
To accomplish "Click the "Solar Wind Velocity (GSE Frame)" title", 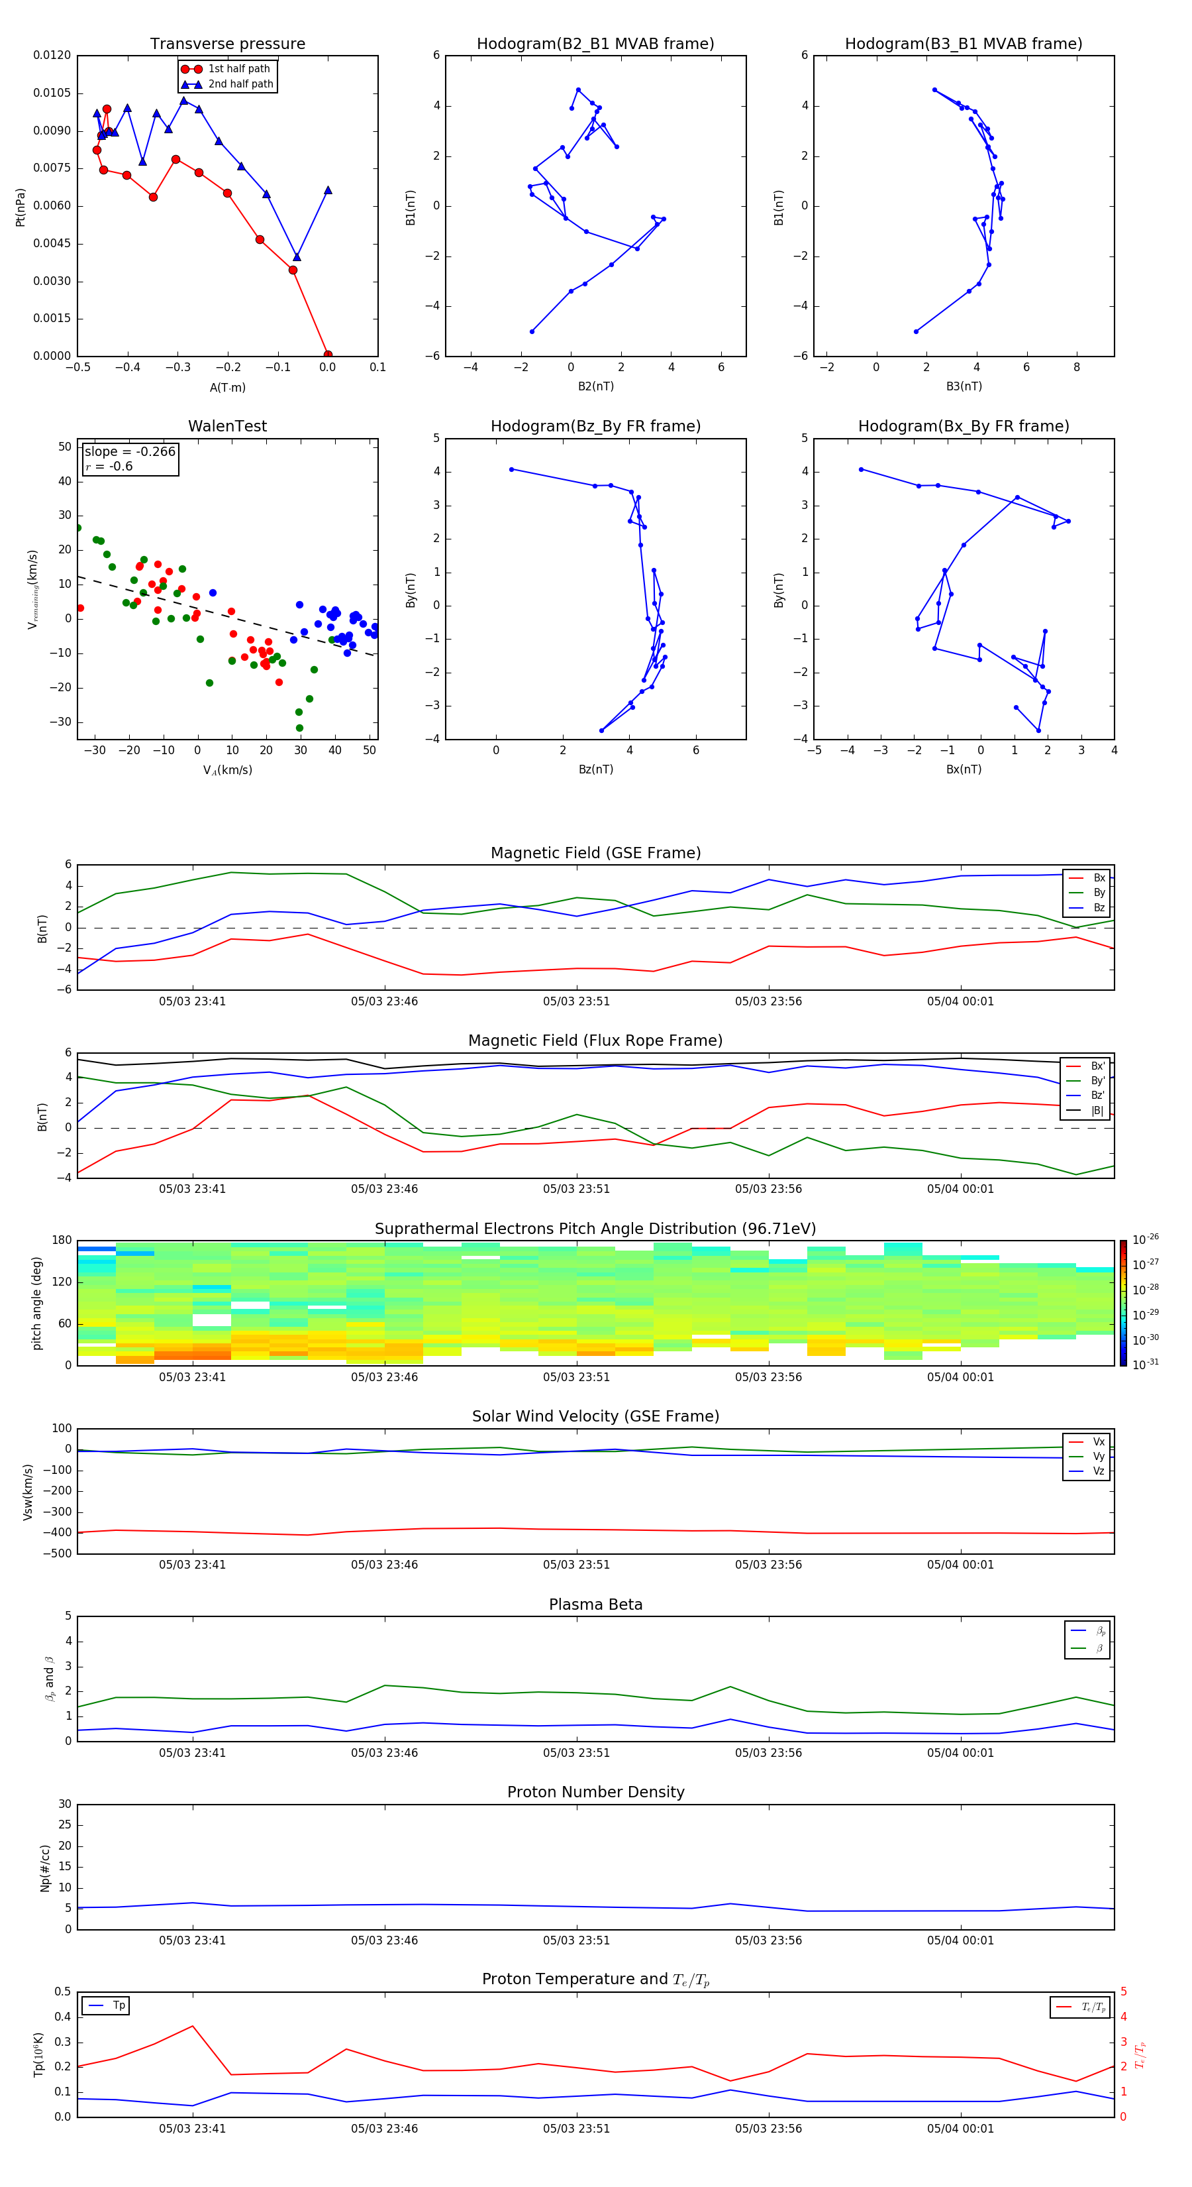I will pyautogui.click(x=595, y=1416).
